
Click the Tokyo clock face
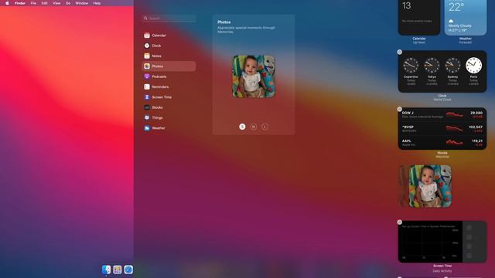432,66
